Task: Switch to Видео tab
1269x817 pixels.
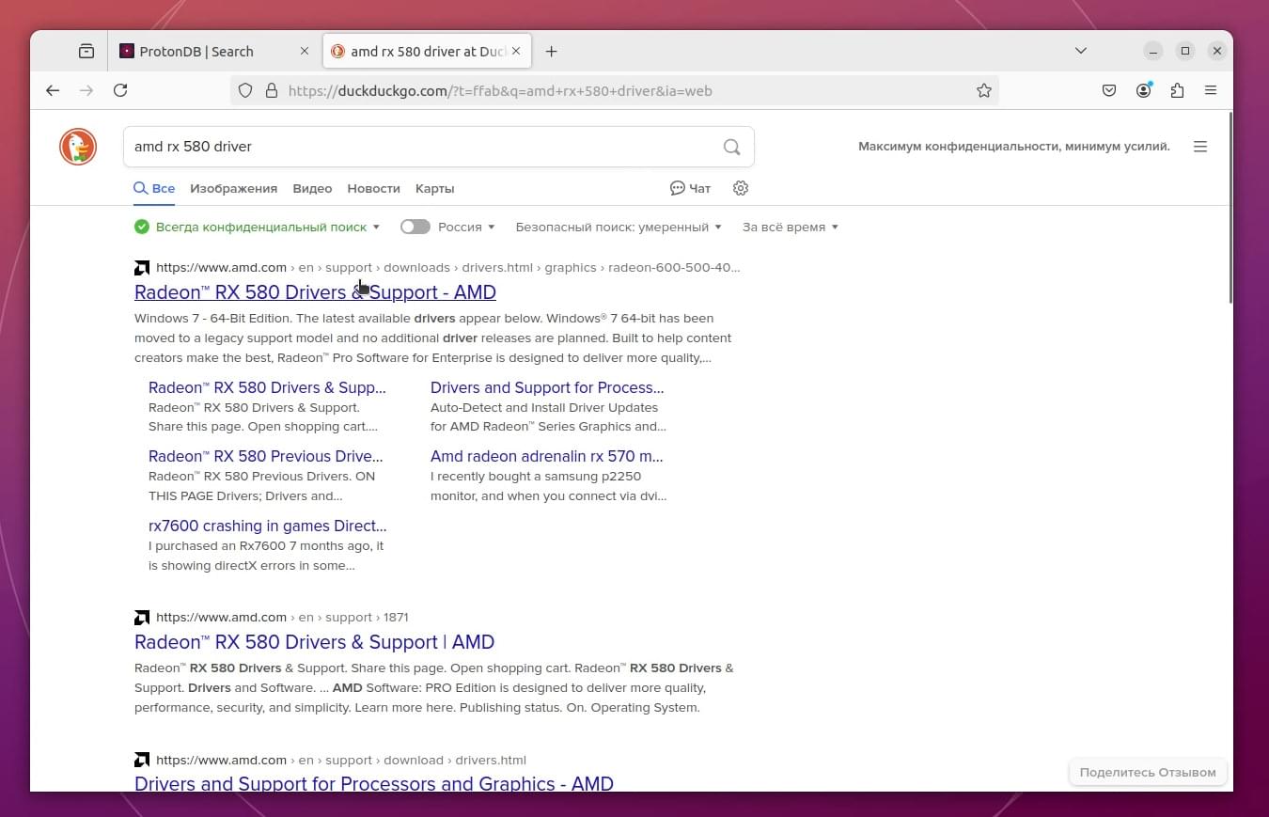Action: [312, 188]
